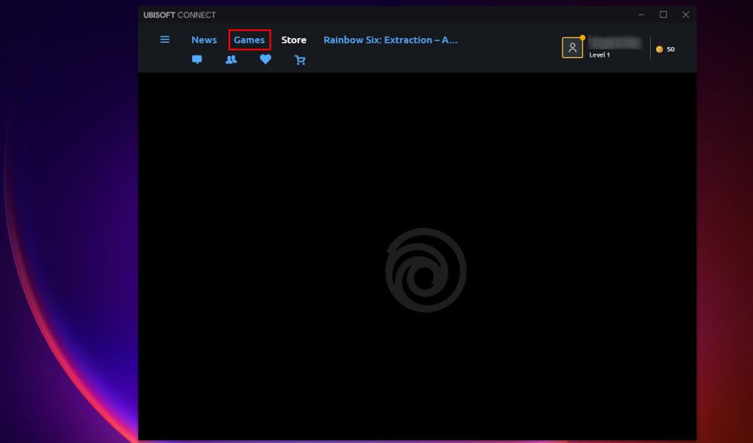This screenshot has width=753, height=443.
Task: Open the Rainbow Six: Extraction tab
Action: tap(390, 40)
